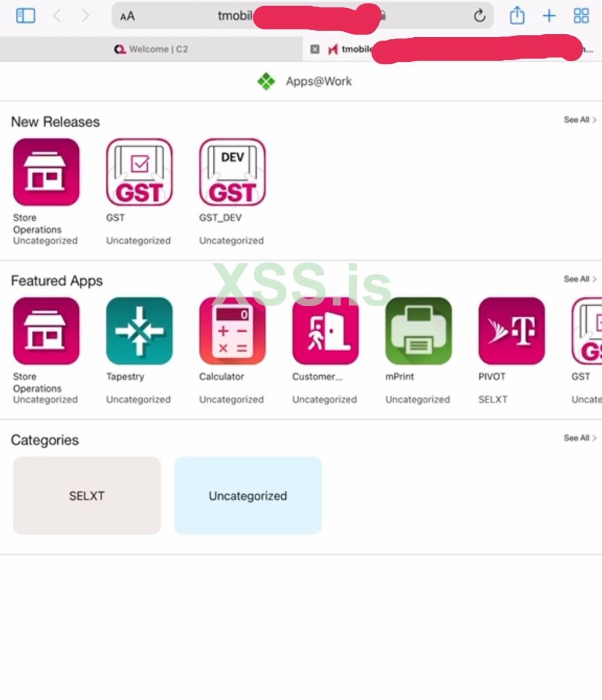Expand See All for Categories
The width and height of the screenshot is (602, 700).
coord(580,437)
